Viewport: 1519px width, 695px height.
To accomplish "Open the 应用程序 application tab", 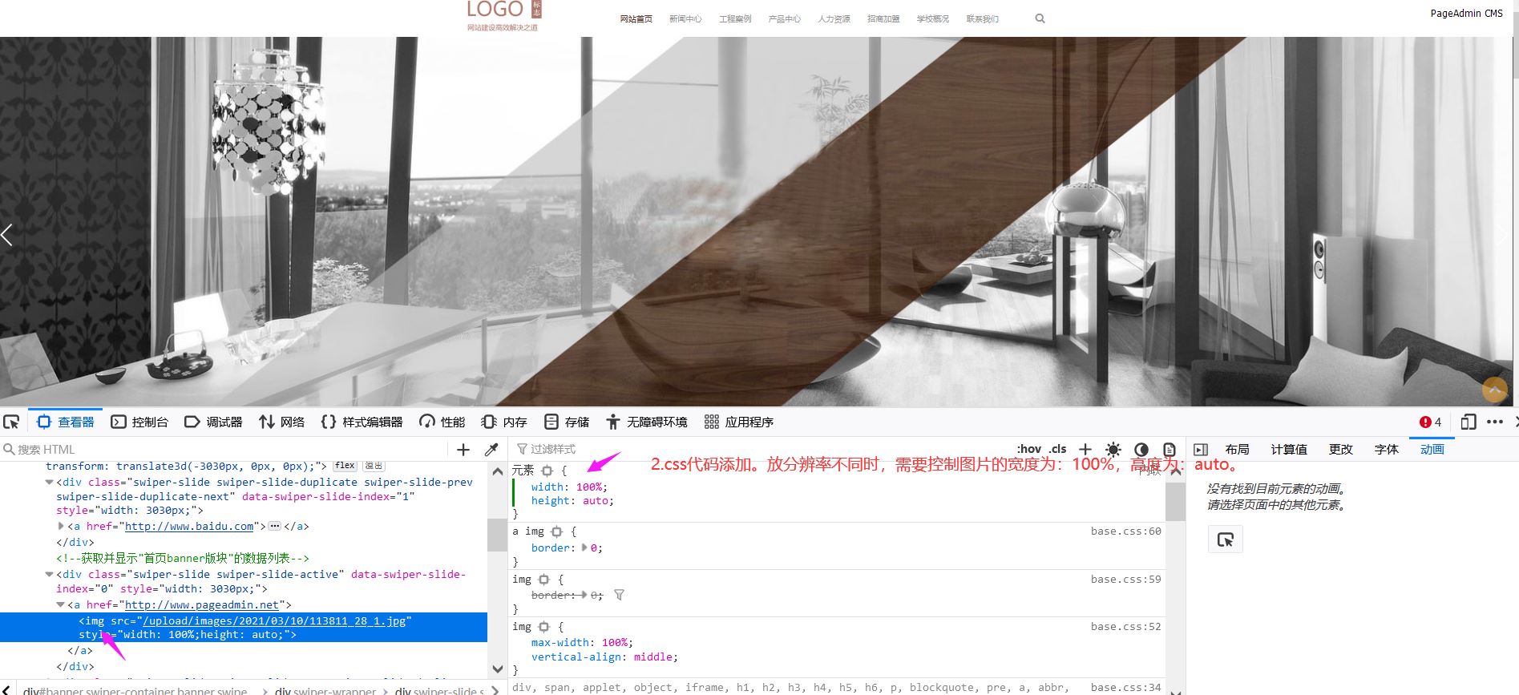I will click(x=739, y=422).
